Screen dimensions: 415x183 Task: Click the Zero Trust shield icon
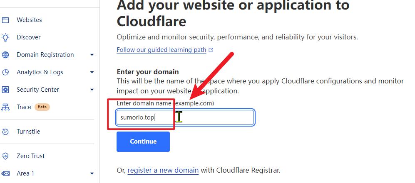5,156
